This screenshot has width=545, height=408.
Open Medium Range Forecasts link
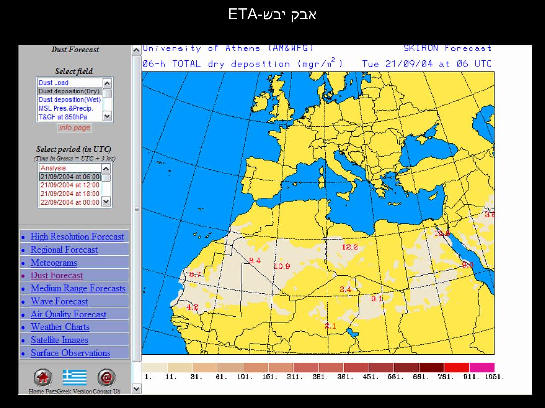pyautogui.click(x=78, y=288)
